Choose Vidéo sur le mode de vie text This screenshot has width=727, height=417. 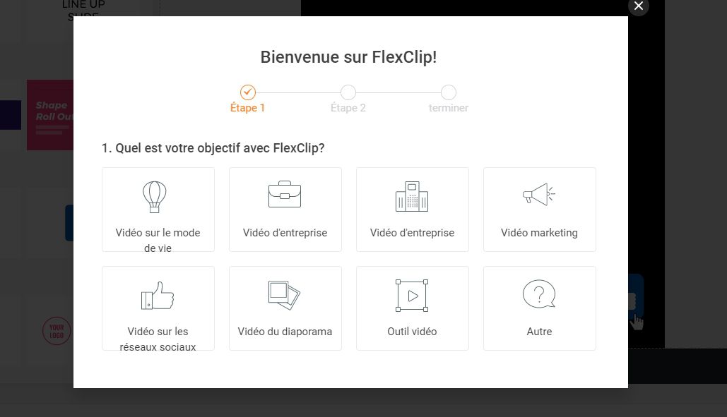point(158,240)
